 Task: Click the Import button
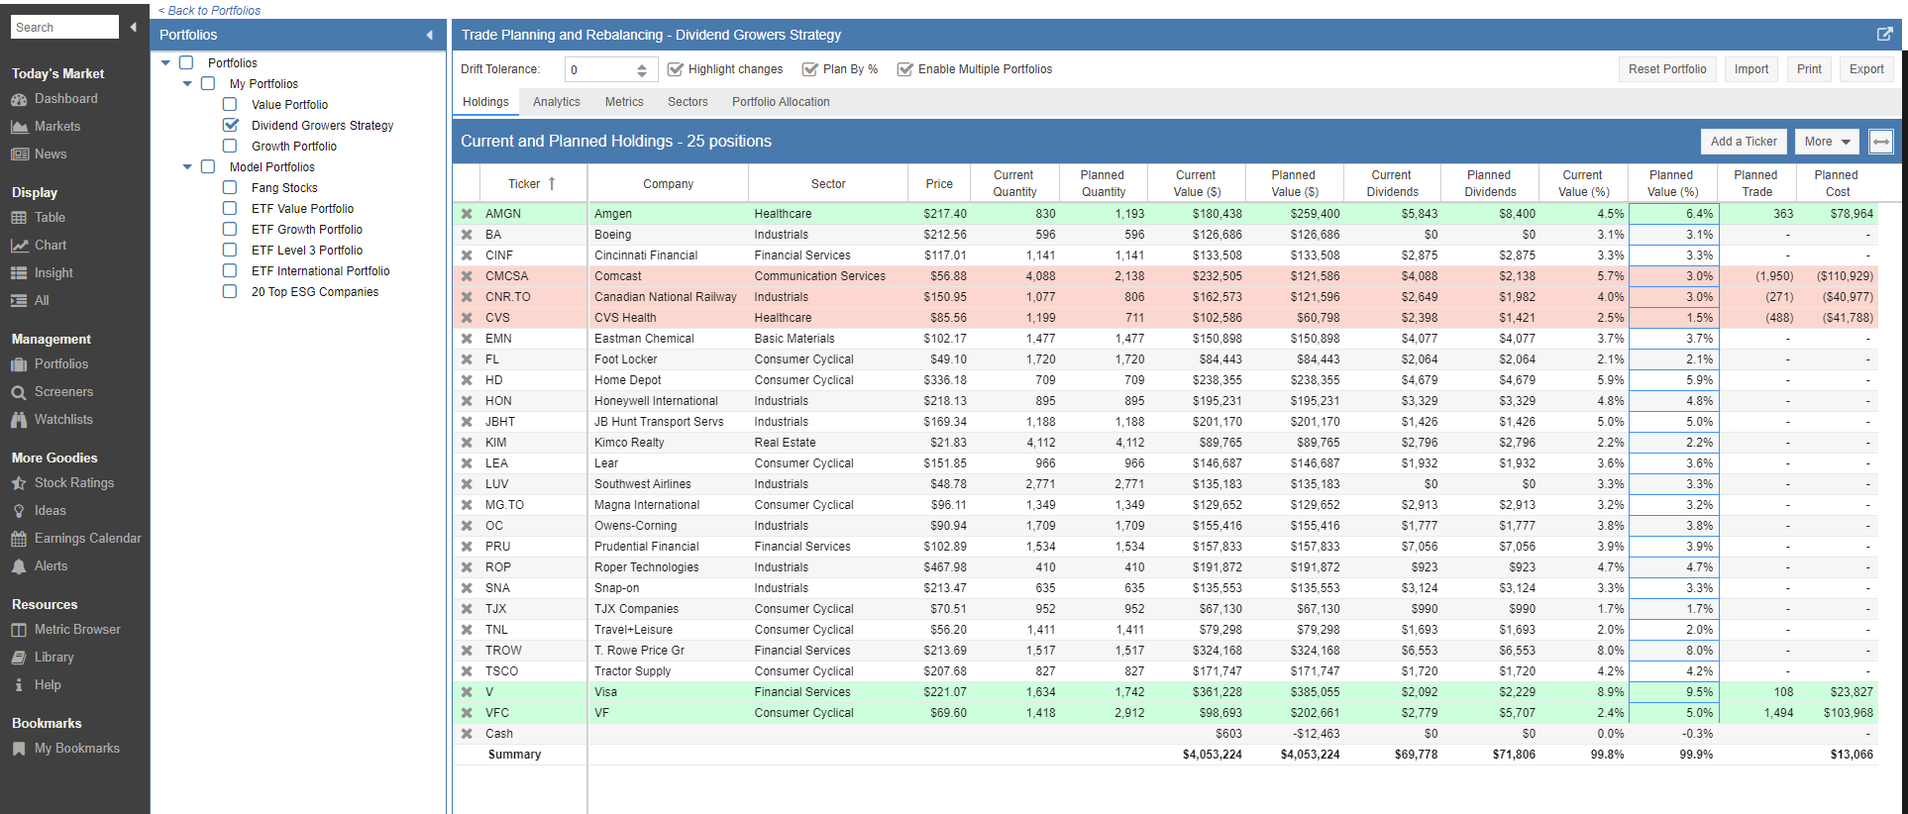click(1751, 69)
